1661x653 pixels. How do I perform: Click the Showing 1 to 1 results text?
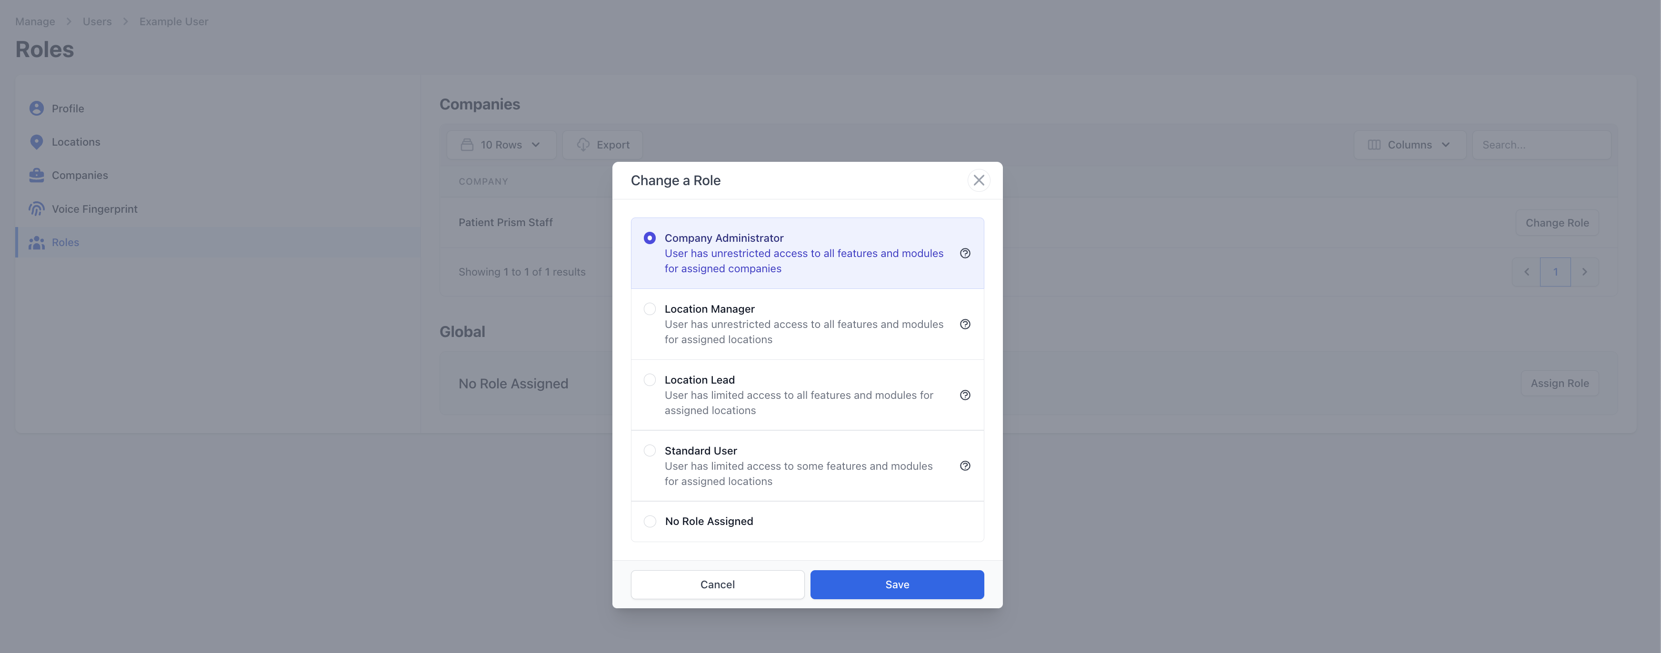pos(521,272)
